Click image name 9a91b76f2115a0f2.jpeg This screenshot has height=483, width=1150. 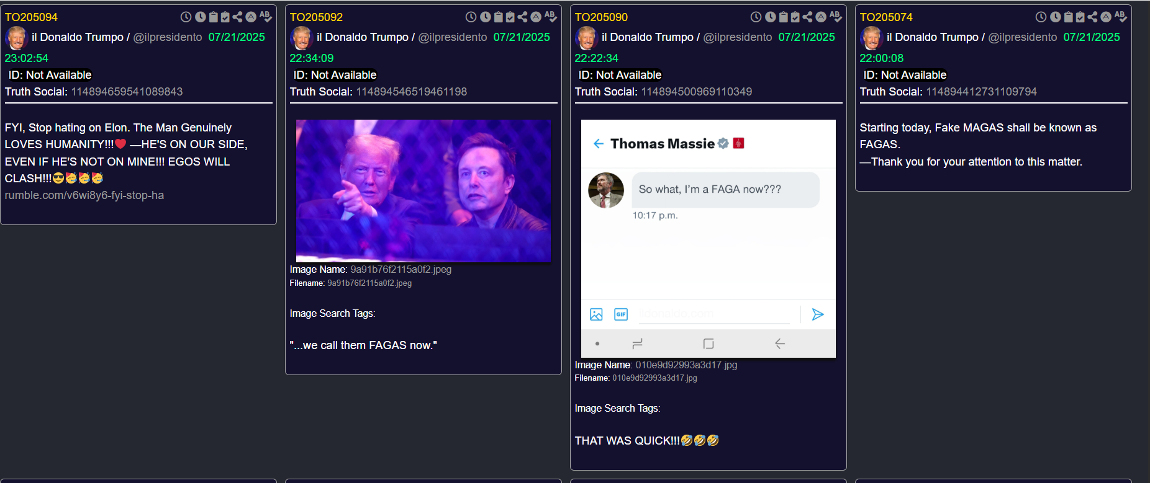401,270
